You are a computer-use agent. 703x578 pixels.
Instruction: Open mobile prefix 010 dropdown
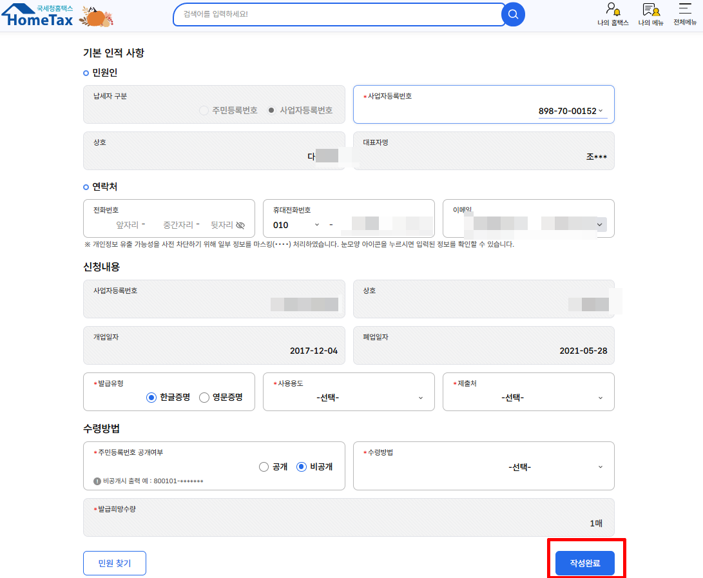pyautogui.click(x=297, y=225)
